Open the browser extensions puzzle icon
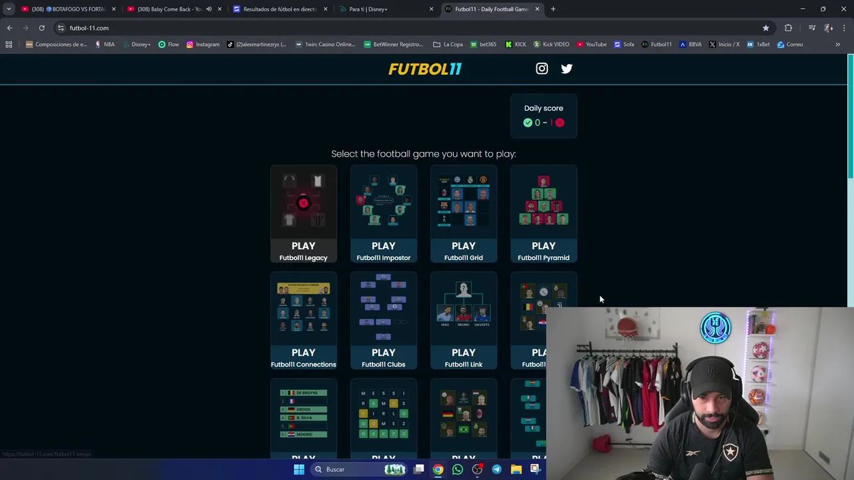854x480 pixels. pos(788,28)
